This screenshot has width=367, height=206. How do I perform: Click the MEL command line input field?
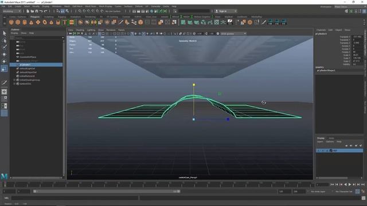point(75,198)
